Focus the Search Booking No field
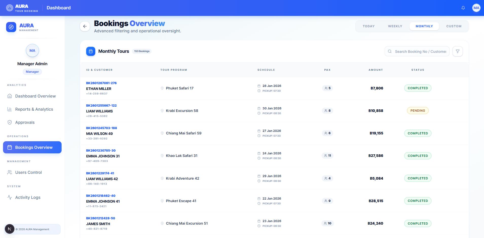 [420, 52]
